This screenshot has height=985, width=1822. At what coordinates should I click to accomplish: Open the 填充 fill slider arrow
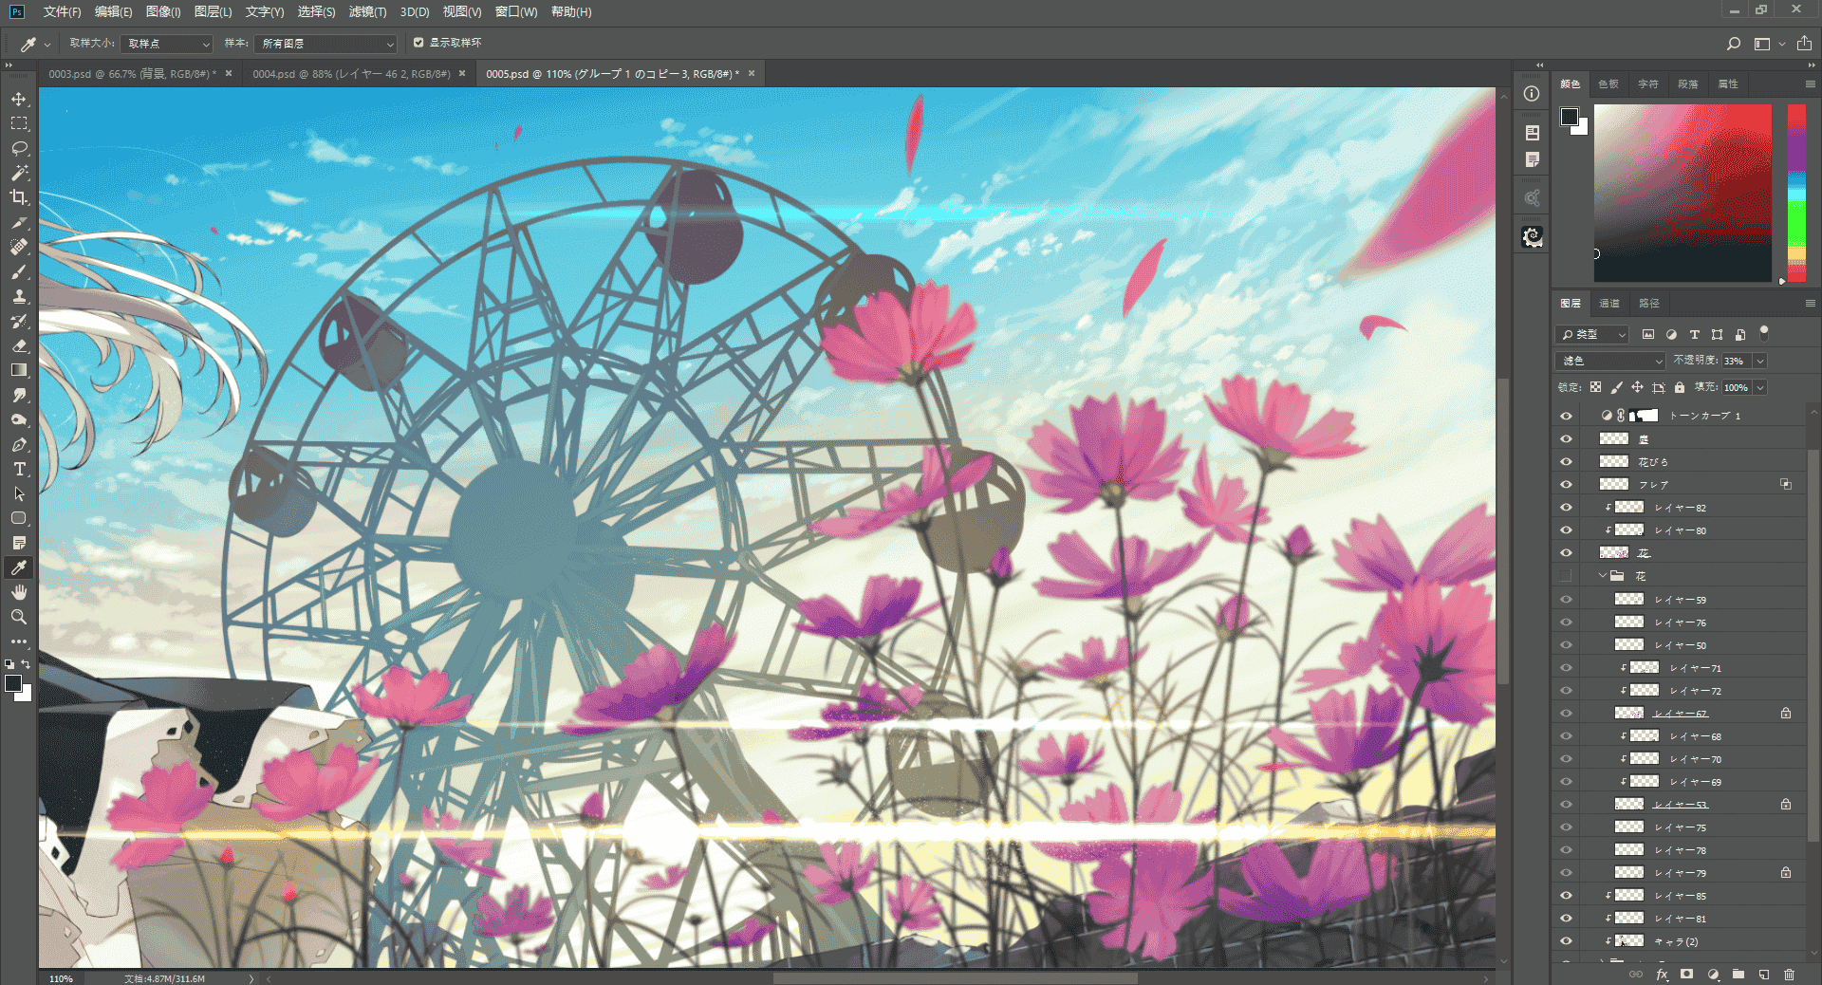1760,388
